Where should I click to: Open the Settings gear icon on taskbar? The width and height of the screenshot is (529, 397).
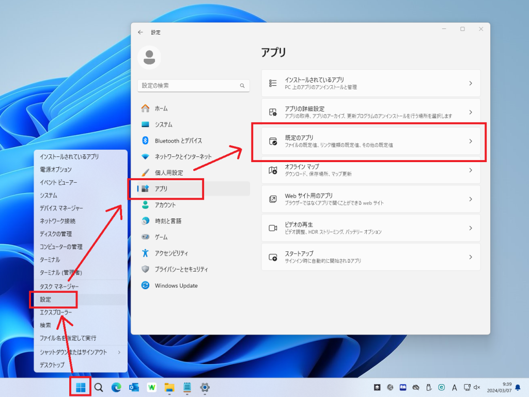[205, 388]
